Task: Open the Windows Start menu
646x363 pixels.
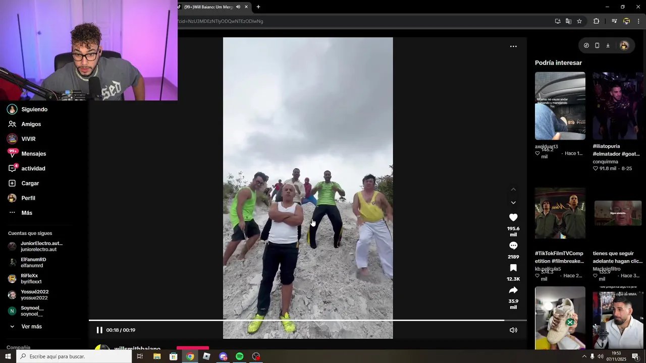Action: (x=8, y=356)
